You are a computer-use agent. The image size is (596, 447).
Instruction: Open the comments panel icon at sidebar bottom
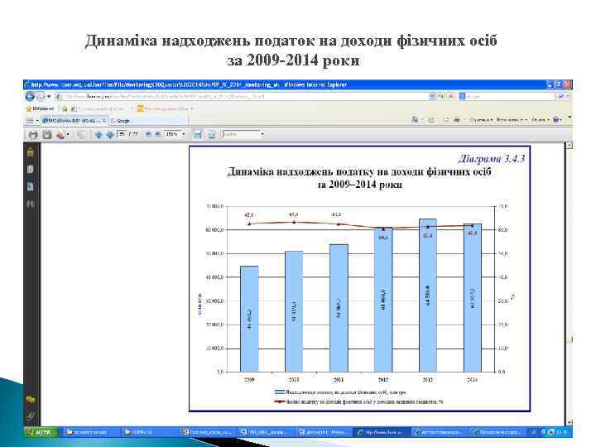tap(31, 400)
